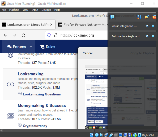Suppress the Mouse integration notification
The image size is (158, 137).
(x=147, y=26)
